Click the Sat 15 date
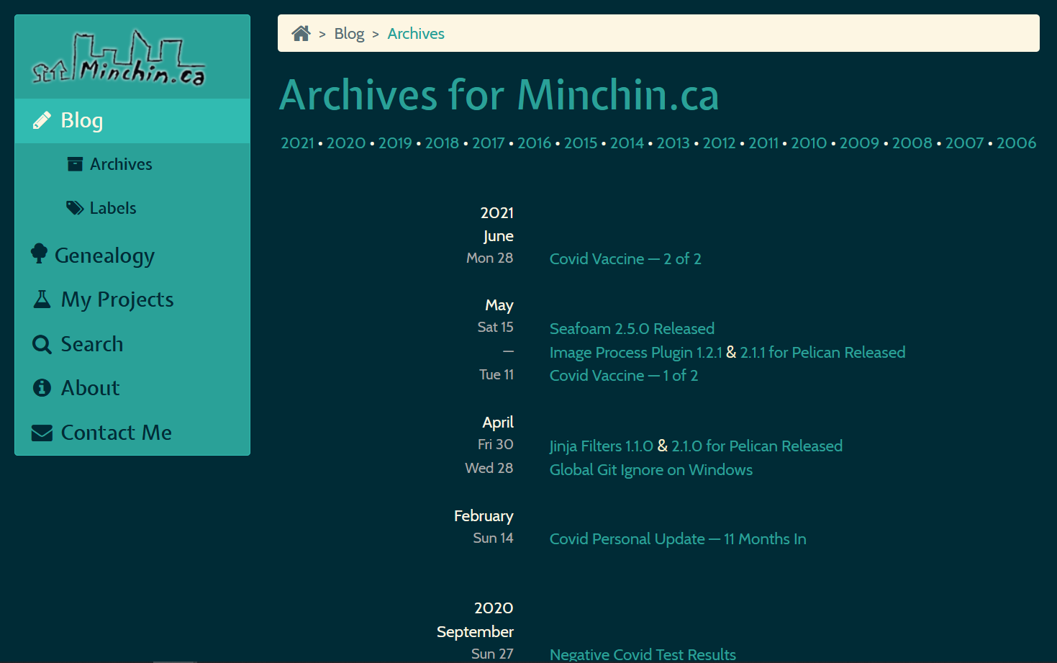 (495, 327)
